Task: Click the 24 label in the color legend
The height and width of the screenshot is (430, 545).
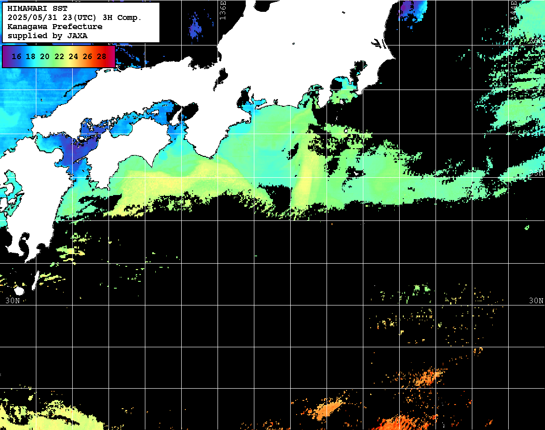Action: pos(73,57)
